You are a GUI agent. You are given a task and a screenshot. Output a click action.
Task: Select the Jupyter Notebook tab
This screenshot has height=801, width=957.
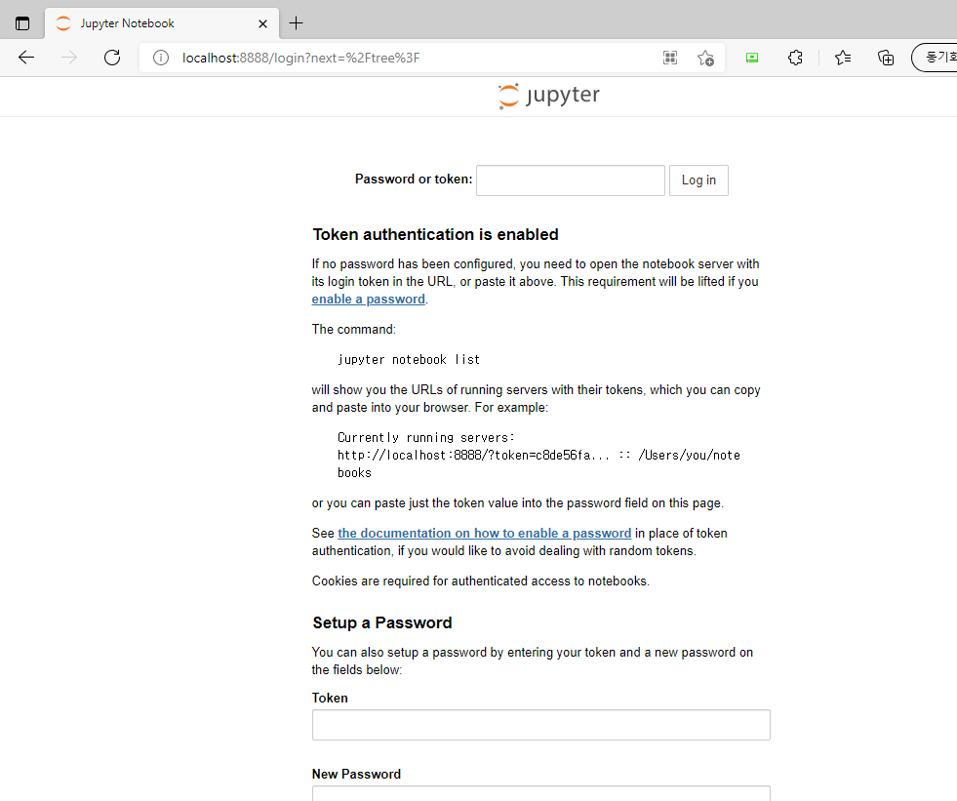tap(162, 23)
